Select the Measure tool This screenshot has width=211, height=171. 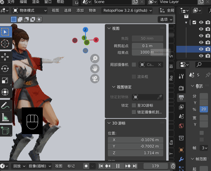(5, 117)
